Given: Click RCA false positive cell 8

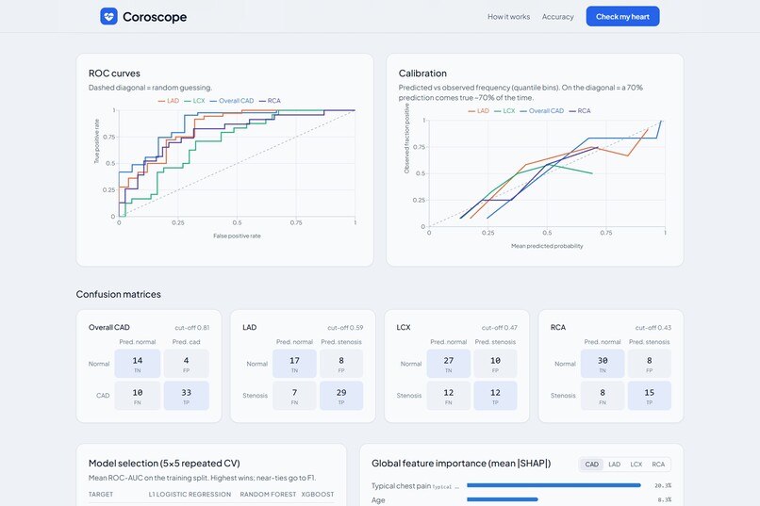Looking at the screenshot, I should coord(650,364).
